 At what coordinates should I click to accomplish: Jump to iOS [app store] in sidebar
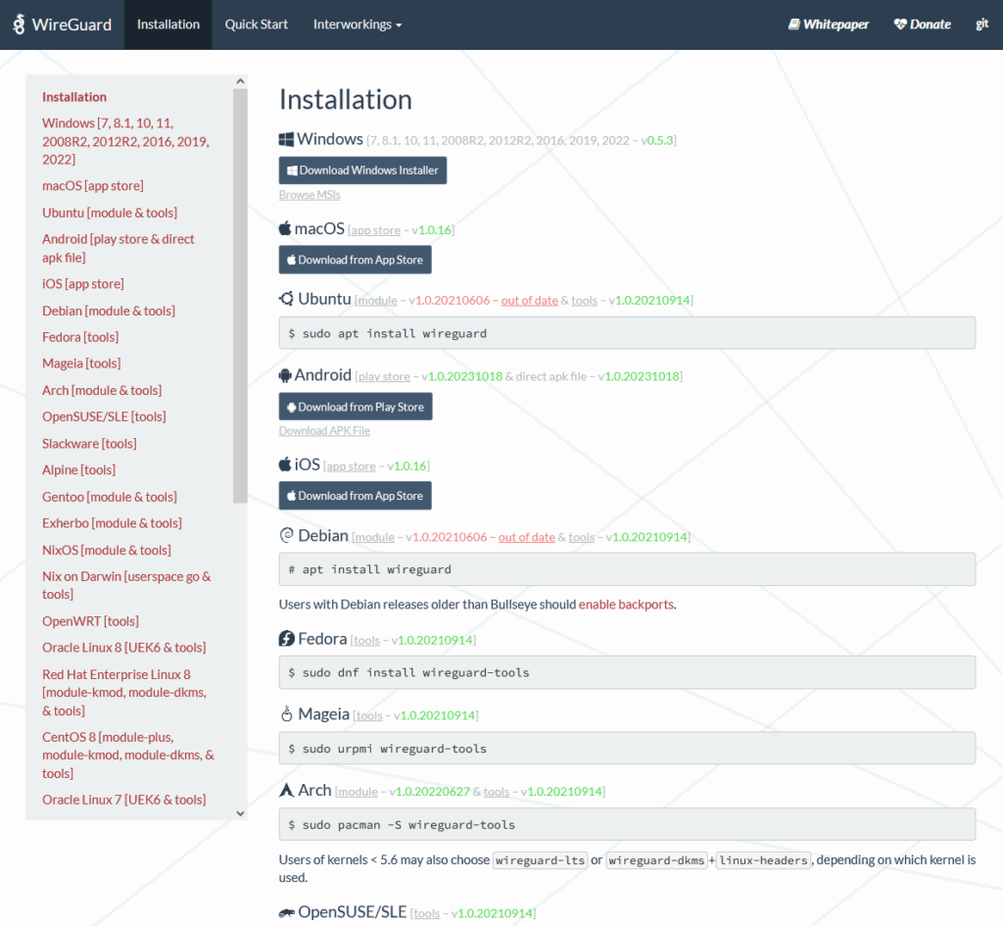click(83, 284)
